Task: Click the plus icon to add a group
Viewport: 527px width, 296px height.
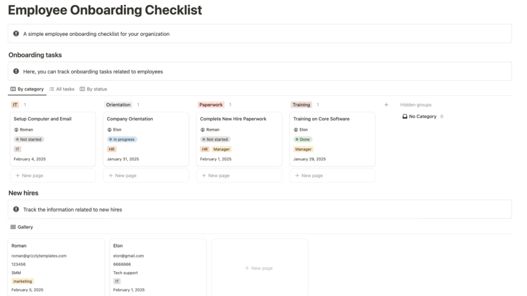Action: coord(386,105)
